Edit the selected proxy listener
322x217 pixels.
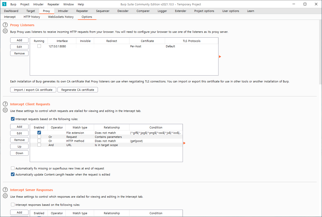[x=19, y=47]
